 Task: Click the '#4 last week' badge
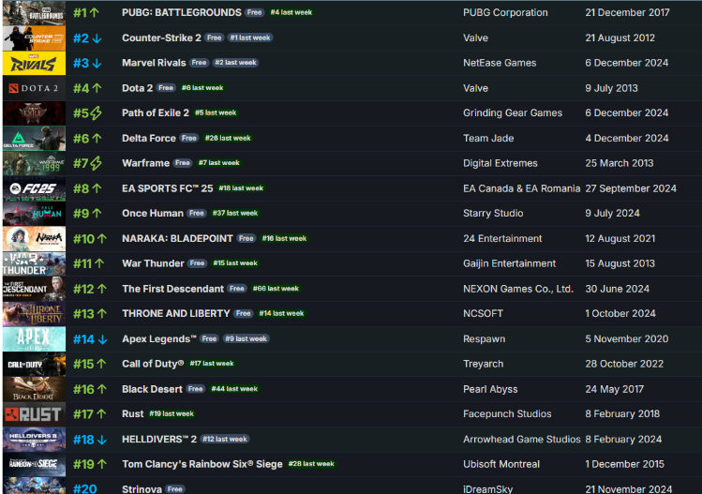[291, 12]
